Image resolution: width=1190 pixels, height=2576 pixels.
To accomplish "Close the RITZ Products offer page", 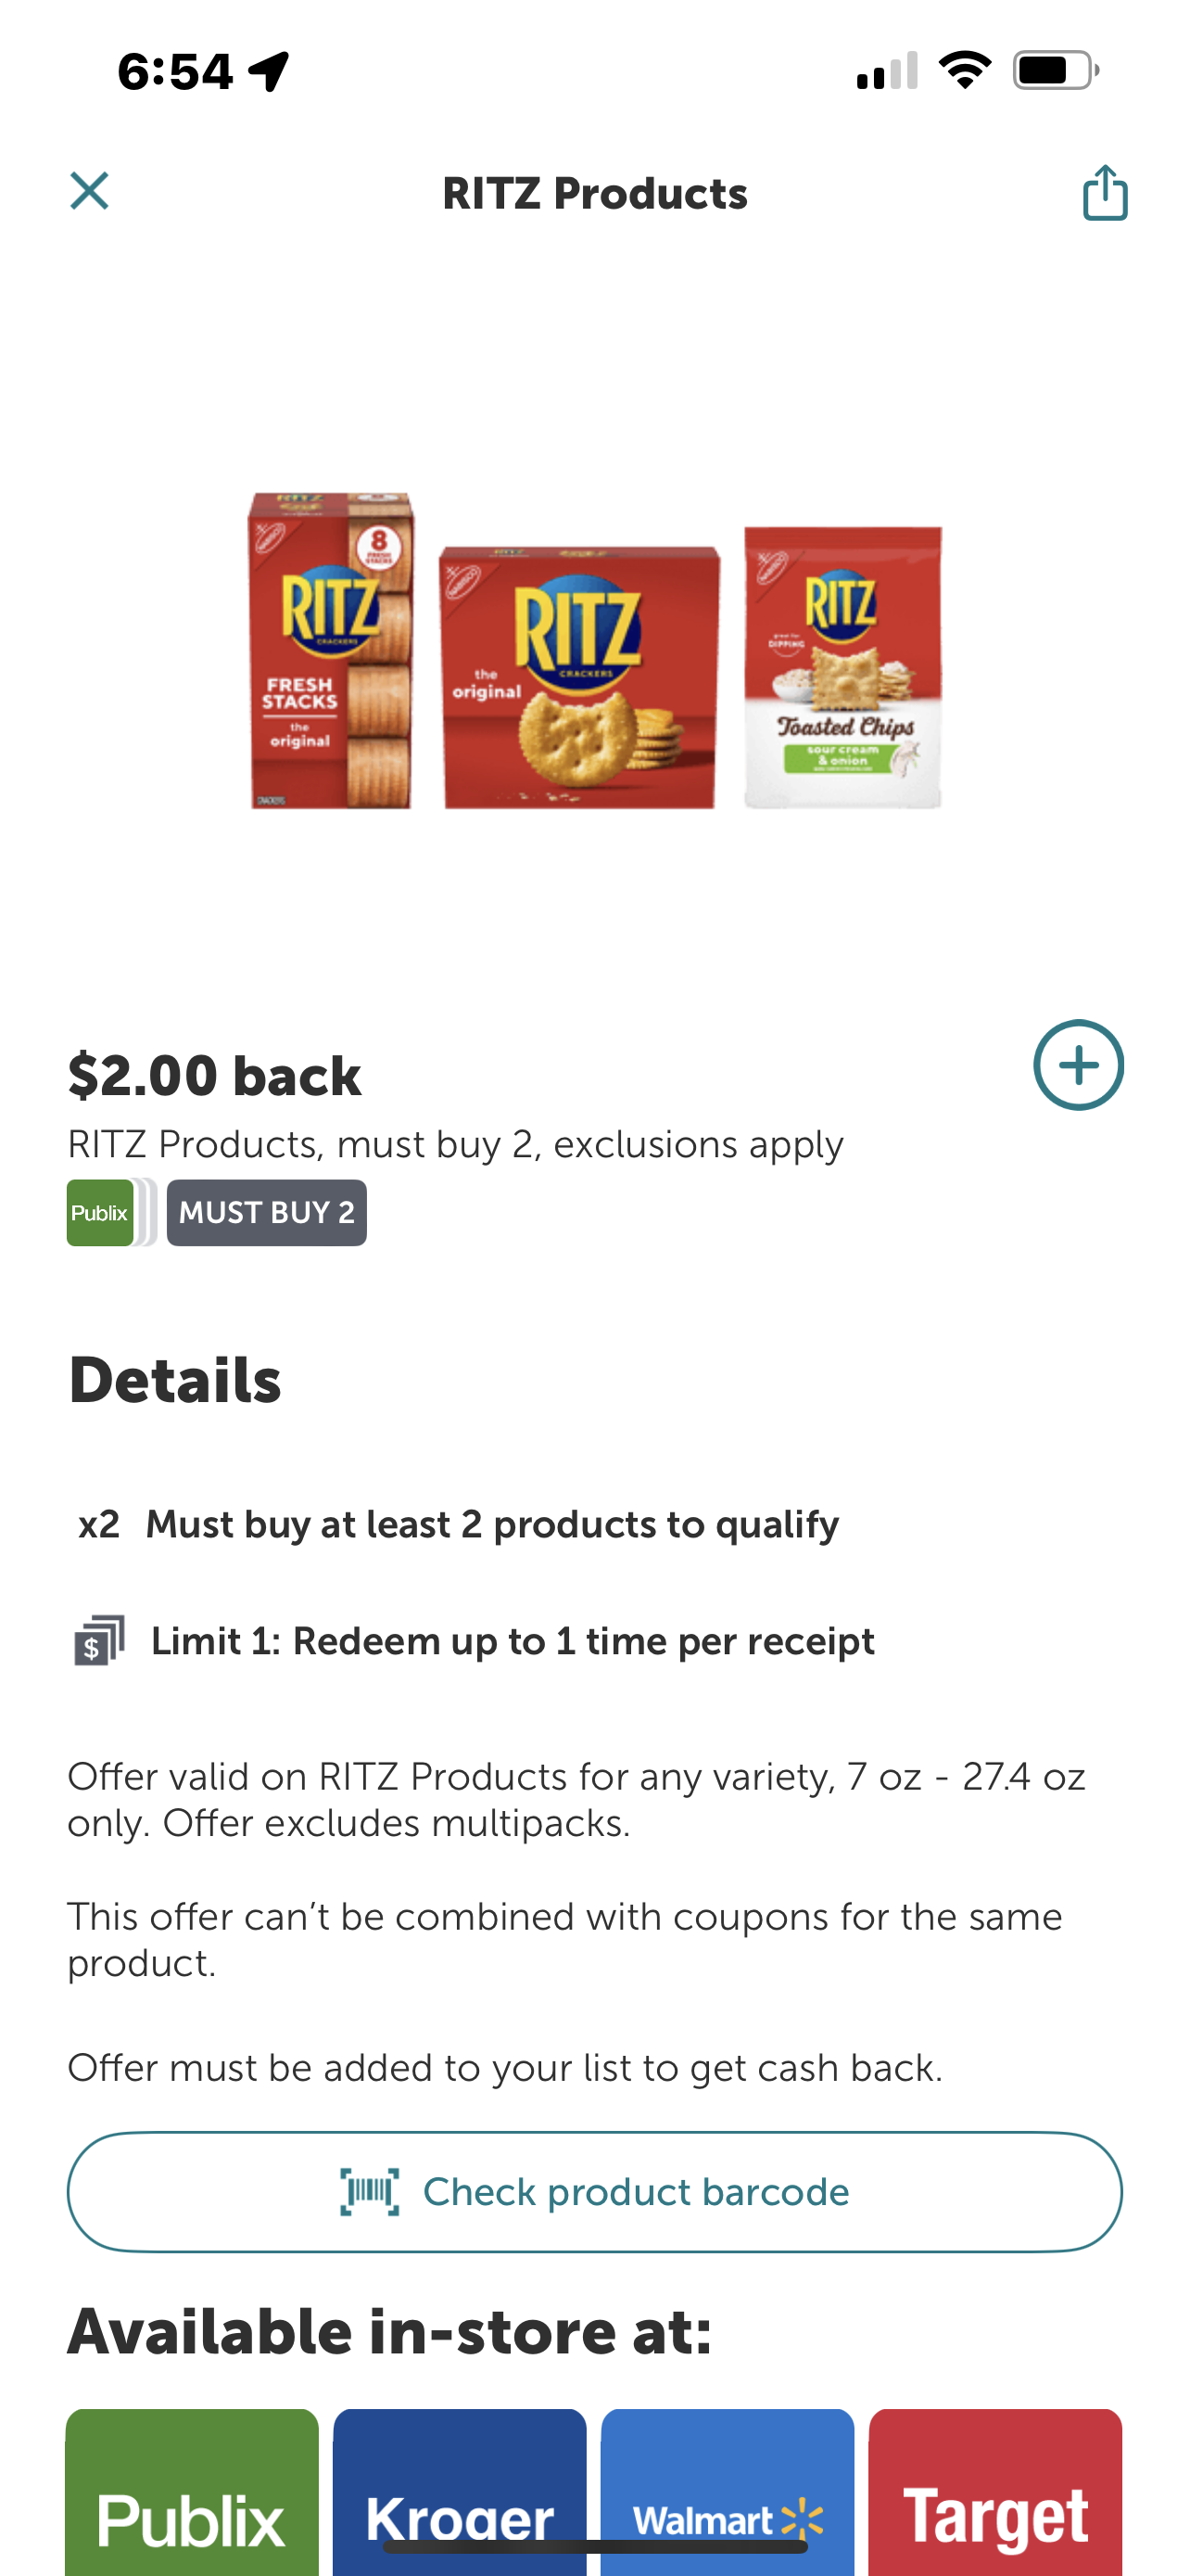I will click(89, 190).
